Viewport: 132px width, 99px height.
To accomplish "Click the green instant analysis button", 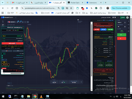I will click(x=110, y=29).
